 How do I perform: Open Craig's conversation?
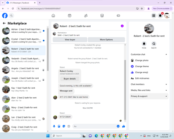(x=23, y=129)
